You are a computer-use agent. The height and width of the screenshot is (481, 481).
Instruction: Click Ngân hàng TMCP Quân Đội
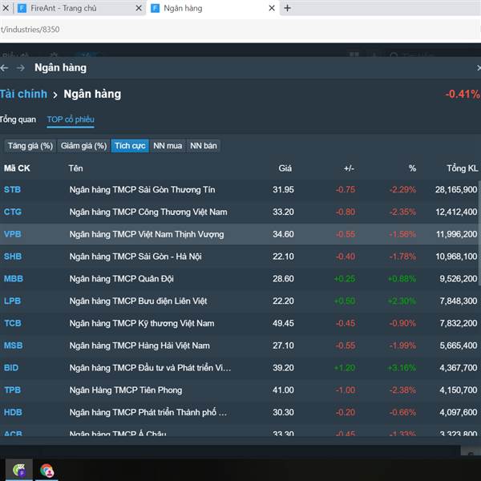click(x=122, y=279)
